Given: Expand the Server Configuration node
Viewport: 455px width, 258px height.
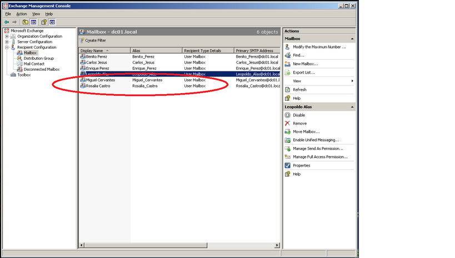Looking at the screenshot, I should (7, 42).
